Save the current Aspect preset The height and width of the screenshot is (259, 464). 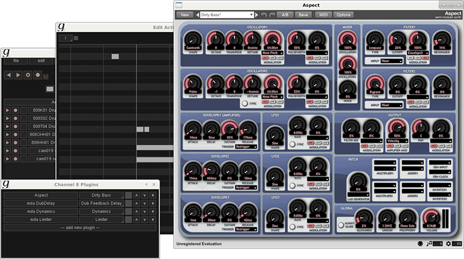[303, 15]
